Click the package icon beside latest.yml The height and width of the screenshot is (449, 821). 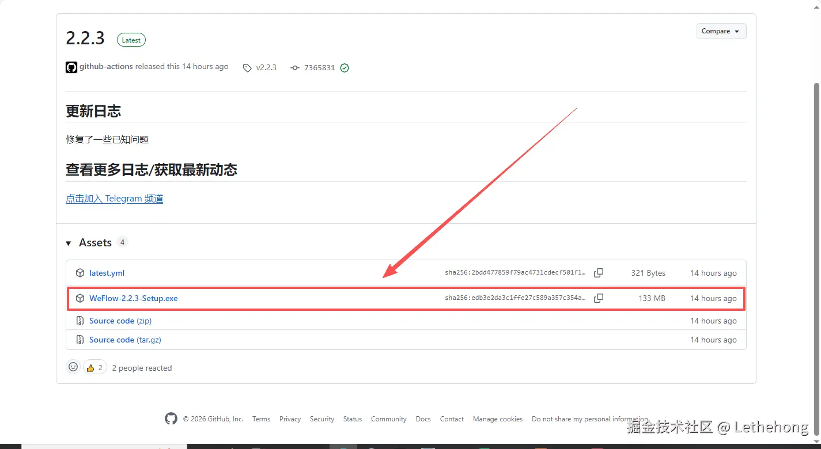coord(80,273)
